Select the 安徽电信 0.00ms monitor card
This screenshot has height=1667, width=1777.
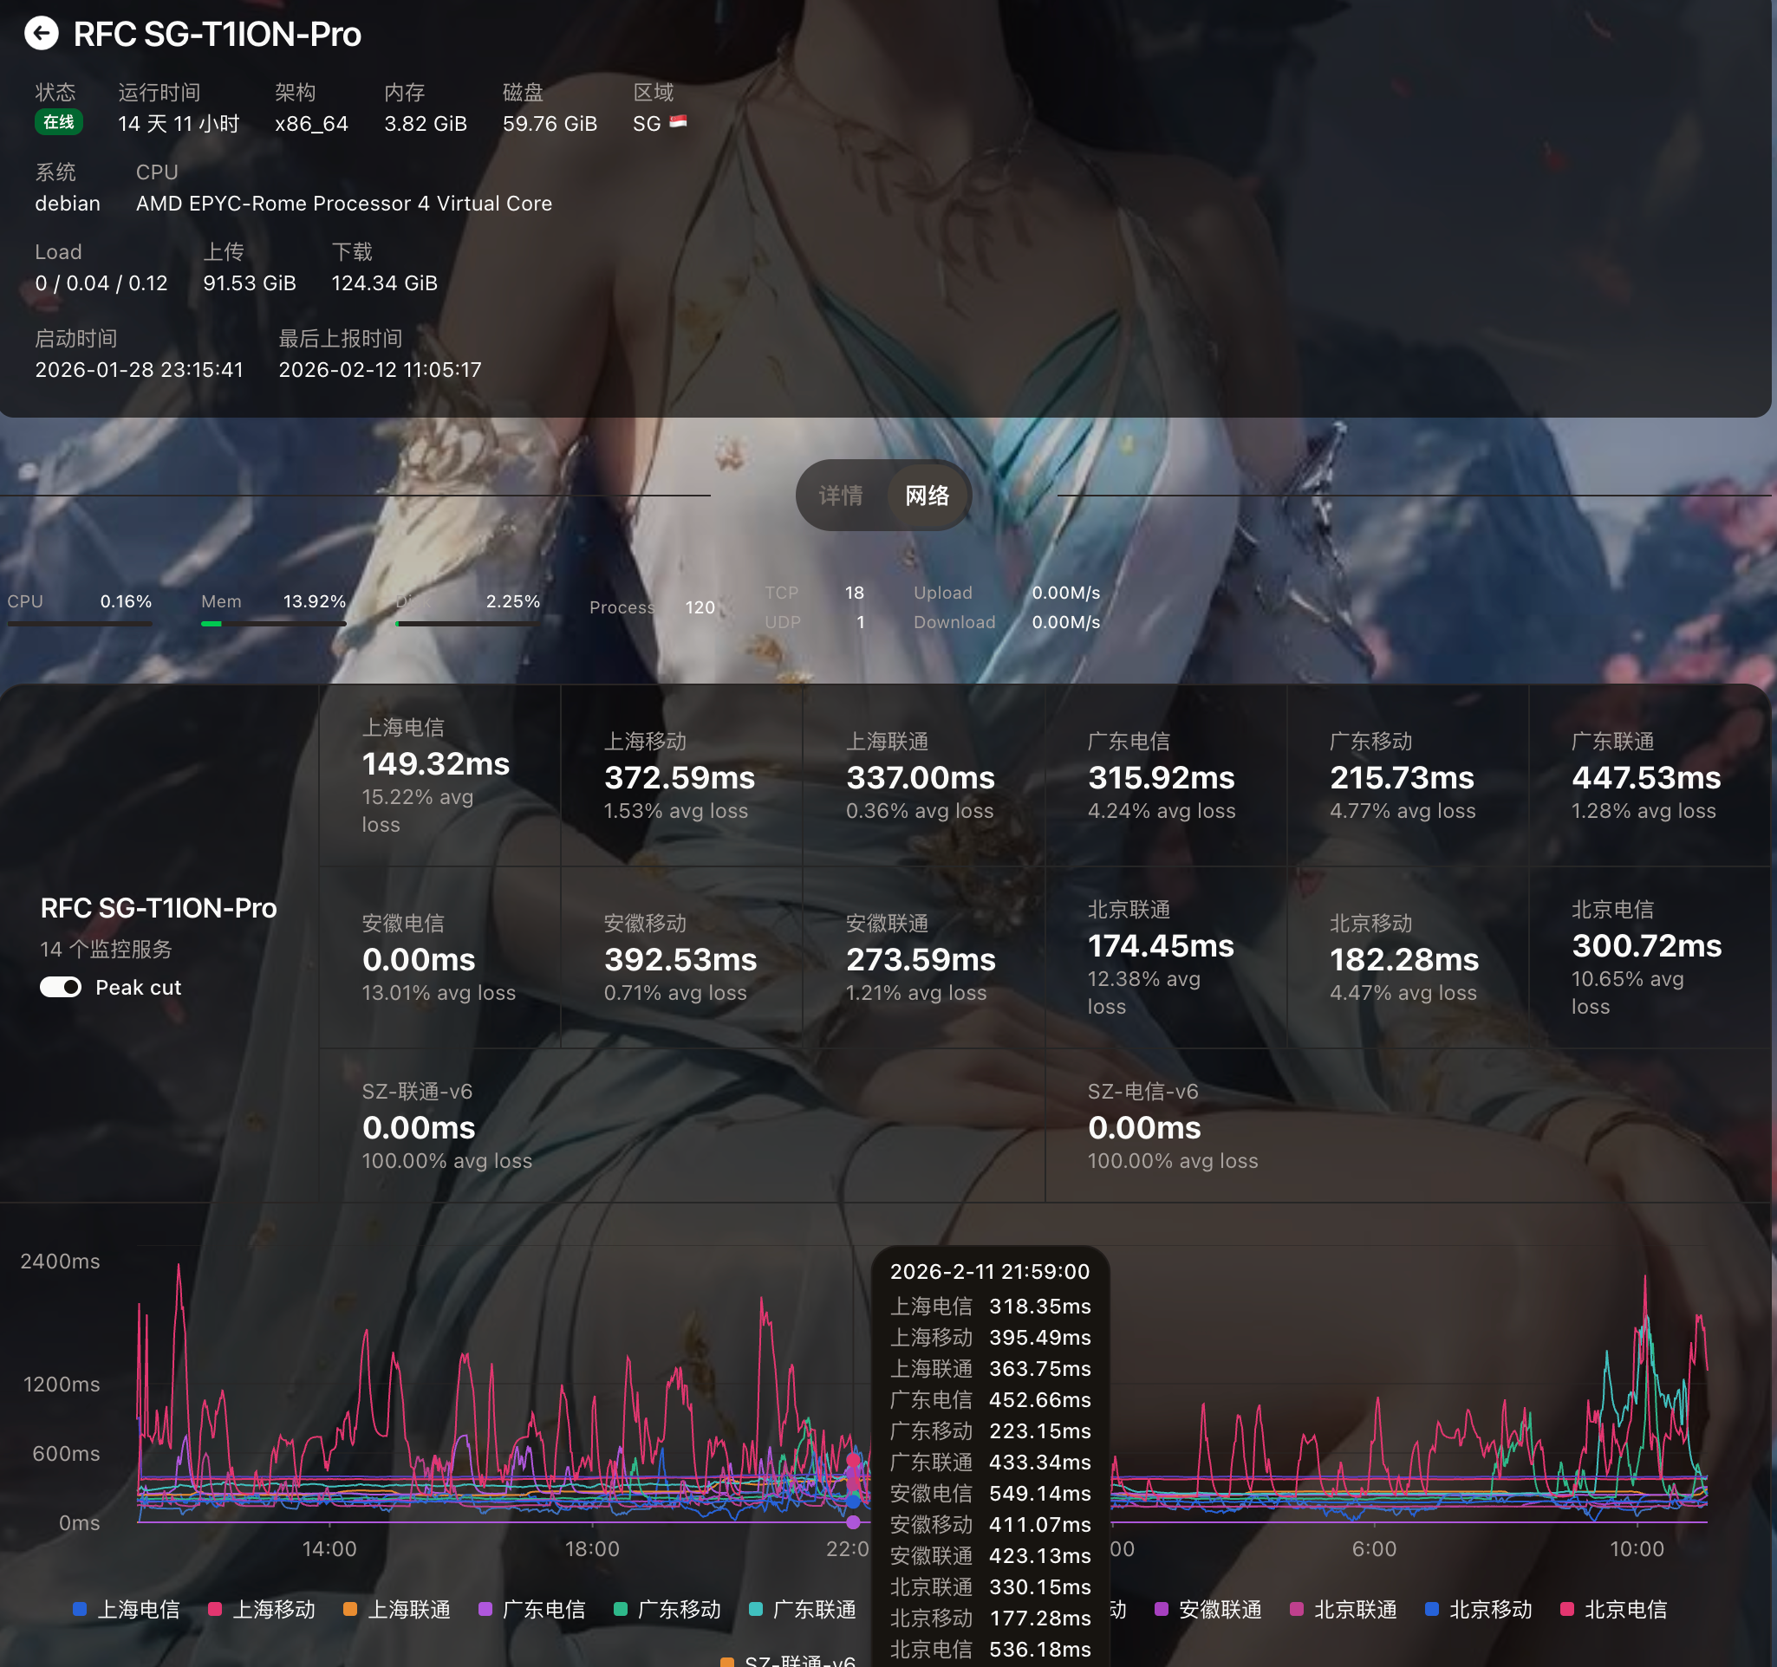coord(439,957)
